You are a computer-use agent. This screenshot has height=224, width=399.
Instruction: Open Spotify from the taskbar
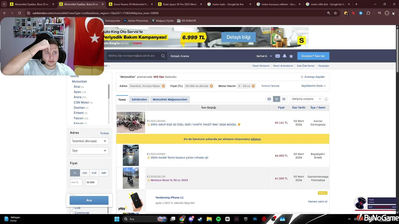click(218, 219)
